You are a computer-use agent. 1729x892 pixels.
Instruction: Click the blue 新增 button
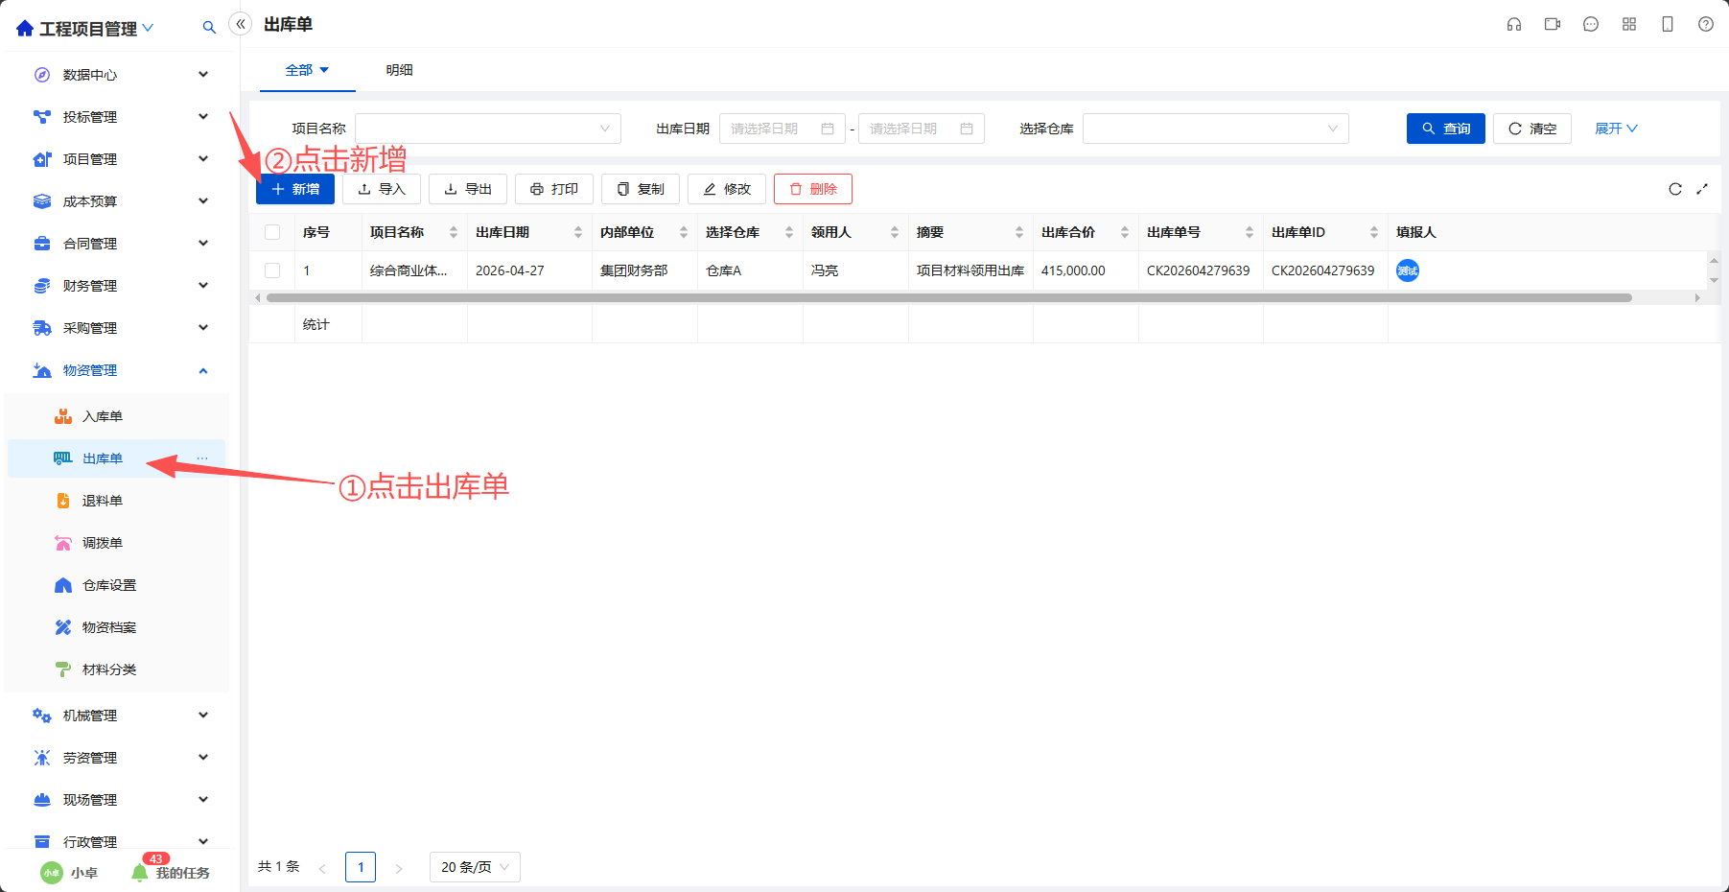295,189
